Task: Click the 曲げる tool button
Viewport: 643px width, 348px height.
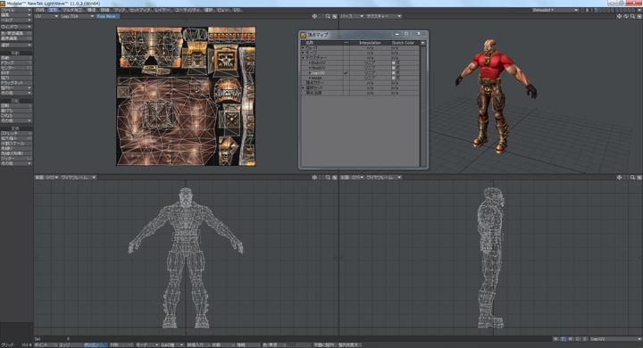Action: (x=16, y=111)
